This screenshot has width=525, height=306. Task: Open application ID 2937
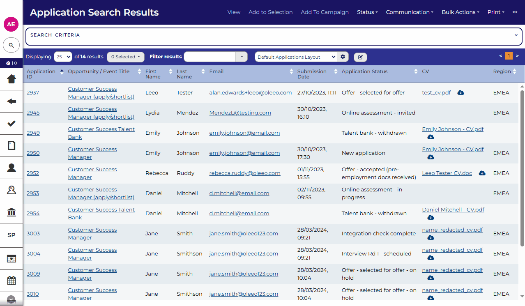point(33,93)
